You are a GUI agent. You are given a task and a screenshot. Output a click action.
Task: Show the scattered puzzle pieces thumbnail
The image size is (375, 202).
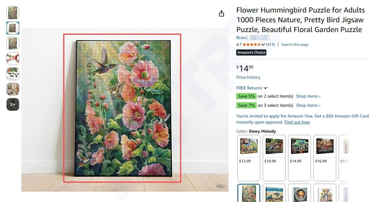click(13, 74)
